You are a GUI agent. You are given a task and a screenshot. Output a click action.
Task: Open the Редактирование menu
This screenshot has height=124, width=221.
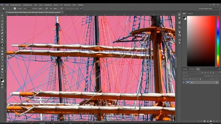click(16, 5)
